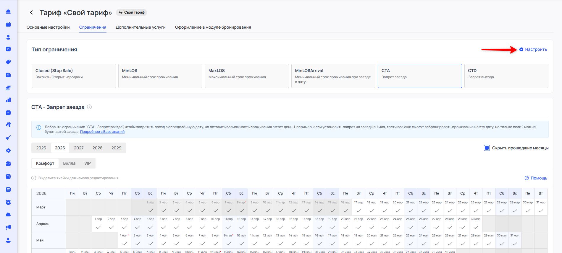This screenshot has width=562, height=253.
Task: Switch to the Основные настройки tab
Action: (48, 27)
